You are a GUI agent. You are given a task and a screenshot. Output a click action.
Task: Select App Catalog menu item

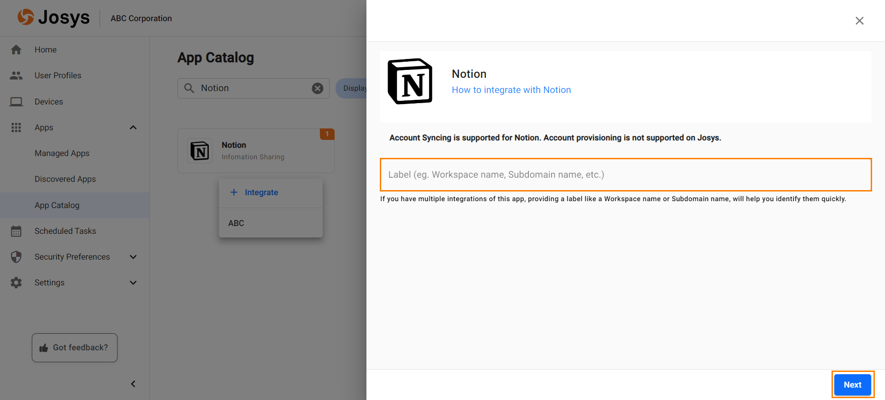[x=75, y=205]
